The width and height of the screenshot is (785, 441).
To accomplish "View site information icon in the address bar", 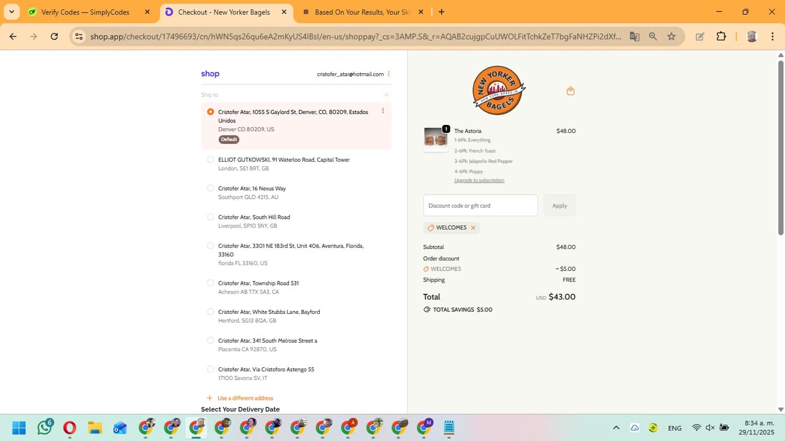I will click(79, 36).
